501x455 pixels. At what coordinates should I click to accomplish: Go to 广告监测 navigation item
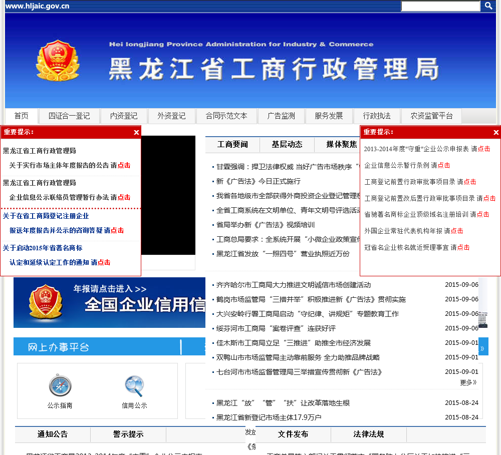(x=281, y=116)
